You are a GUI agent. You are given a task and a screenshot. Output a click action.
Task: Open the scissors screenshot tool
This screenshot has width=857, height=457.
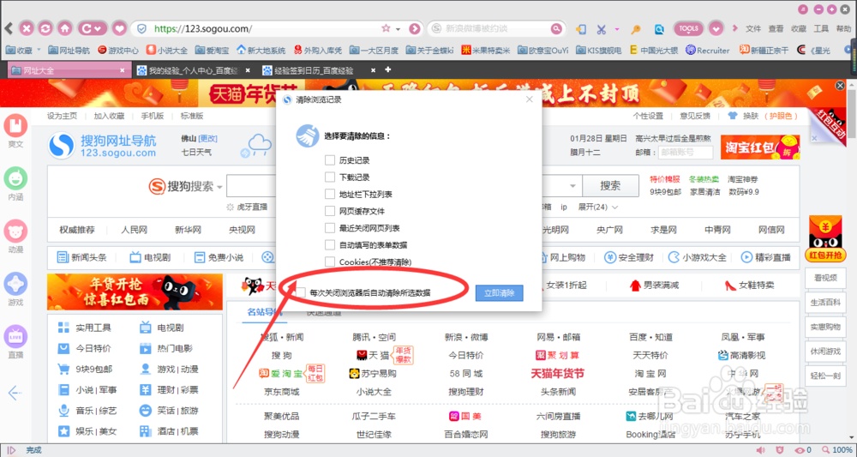coord(602,29)
